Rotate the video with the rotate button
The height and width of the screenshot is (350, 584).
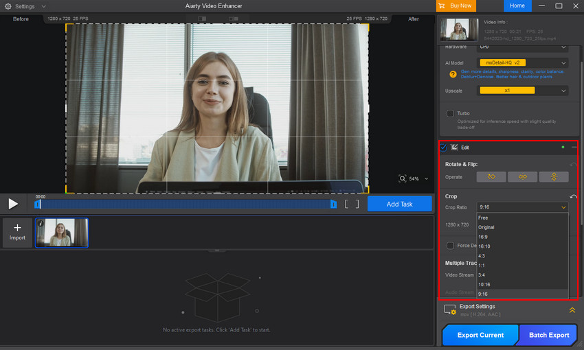491,176
